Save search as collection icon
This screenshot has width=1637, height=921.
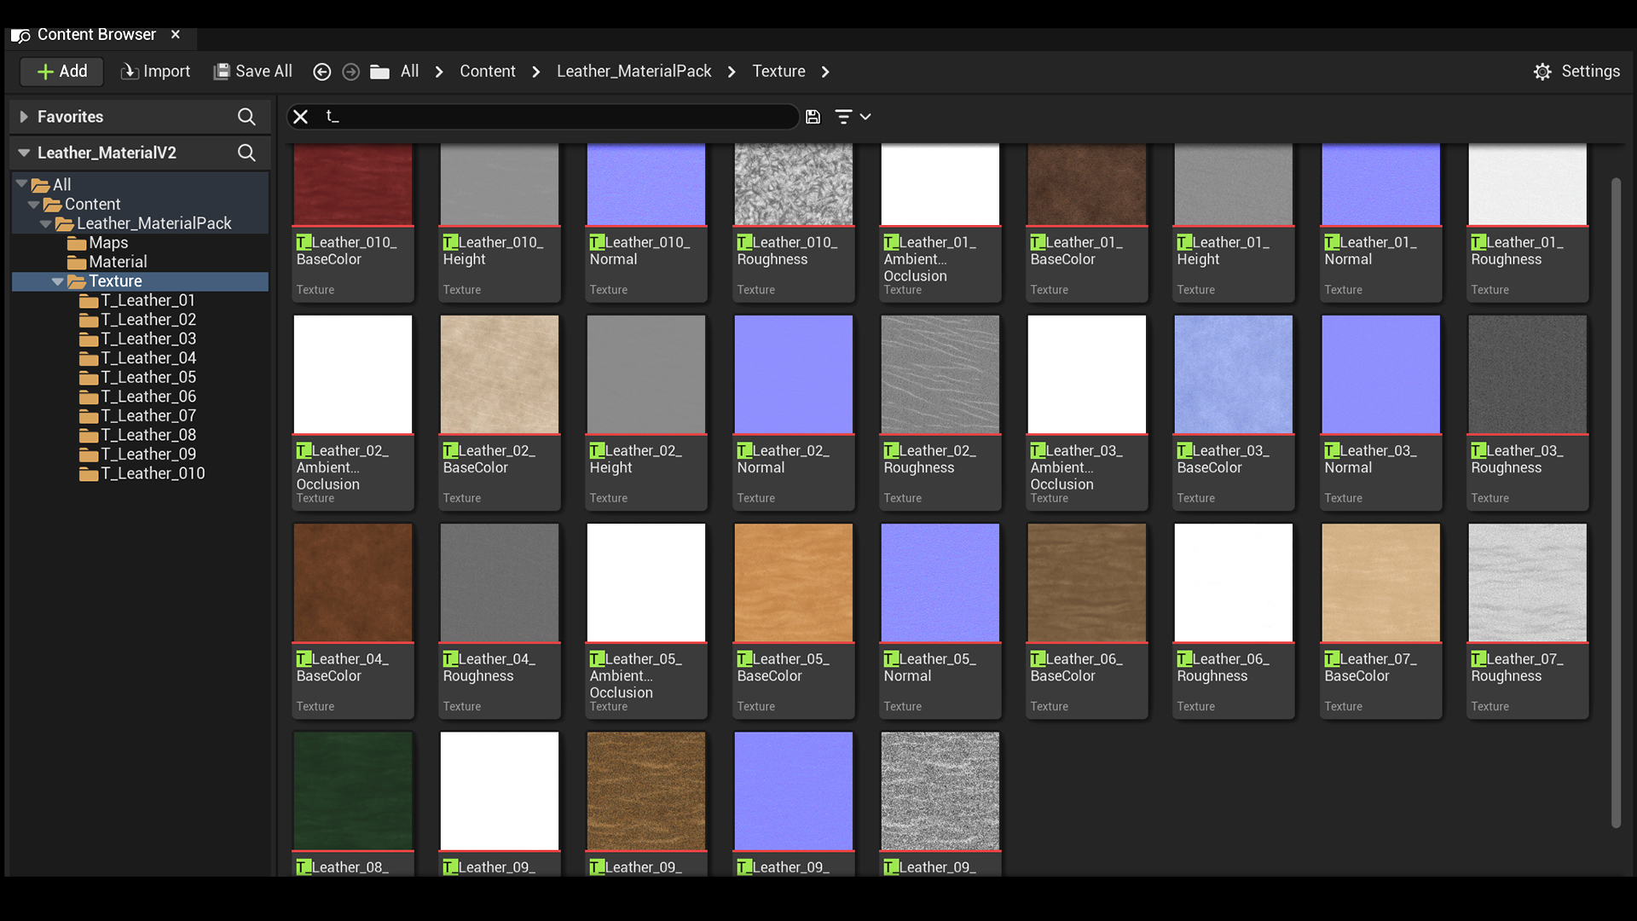(x=813, y=117)
